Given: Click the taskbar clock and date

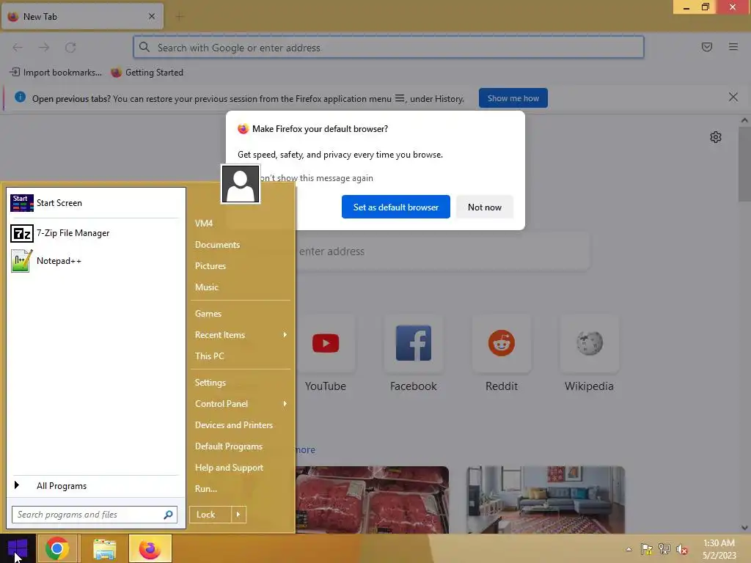Looking at the screenshot, I should pos(719,549).
